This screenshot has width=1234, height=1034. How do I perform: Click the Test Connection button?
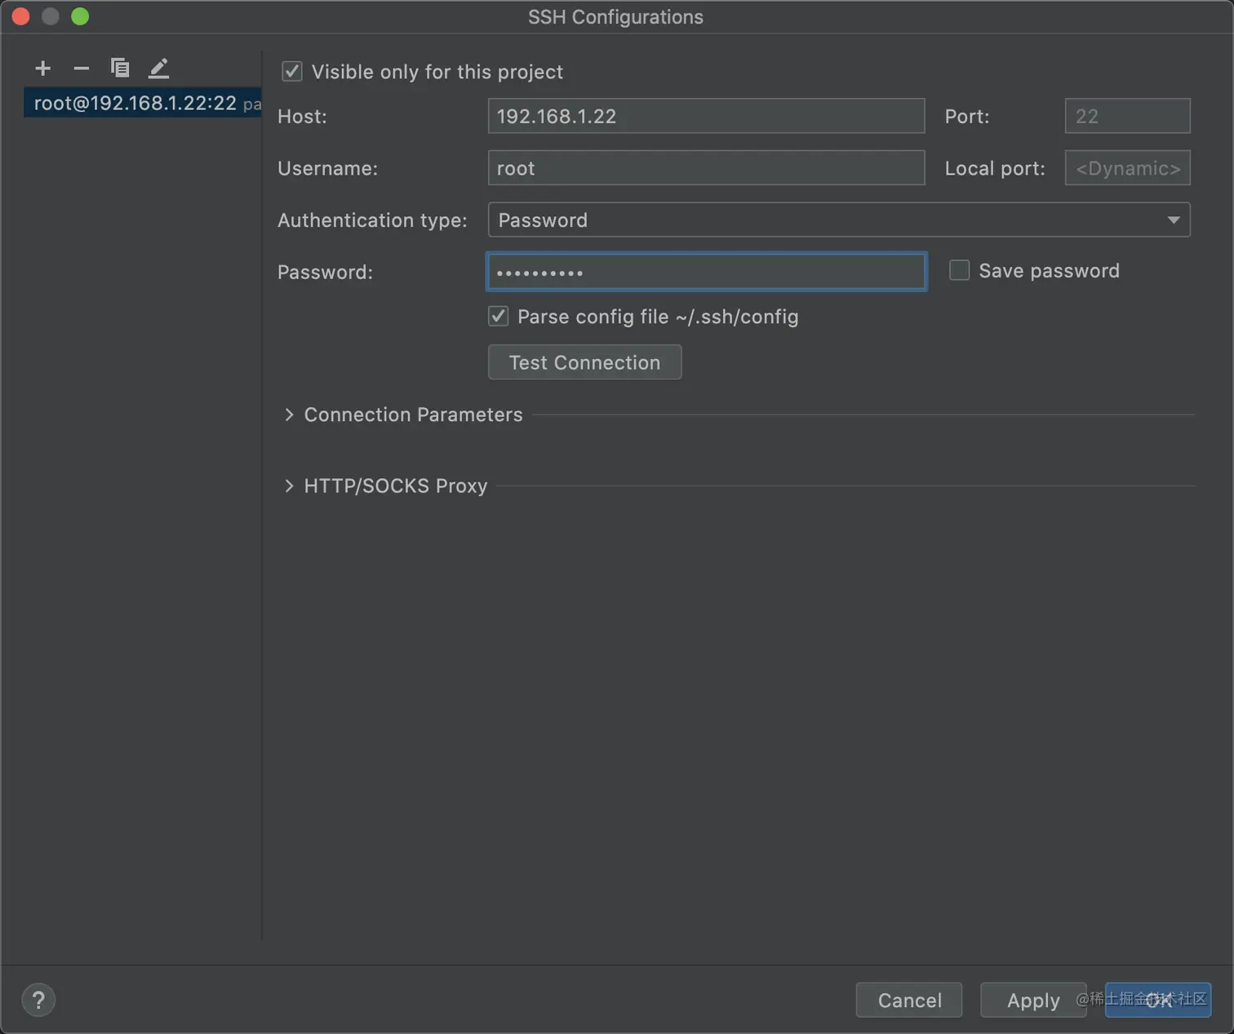[x=584, y=362]
